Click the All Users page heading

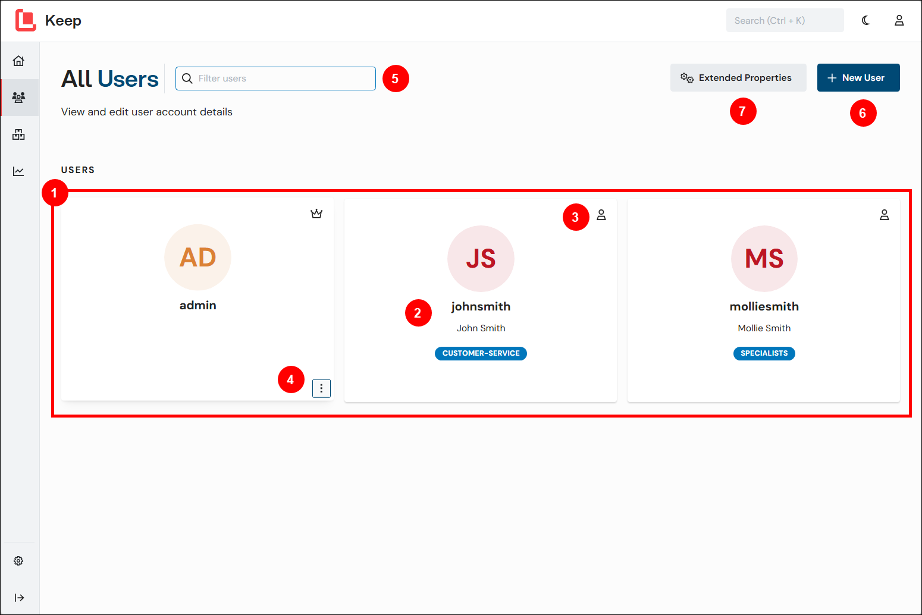110,79
